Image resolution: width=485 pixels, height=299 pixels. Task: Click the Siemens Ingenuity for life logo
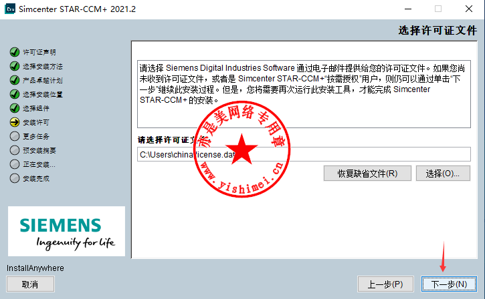66,231
